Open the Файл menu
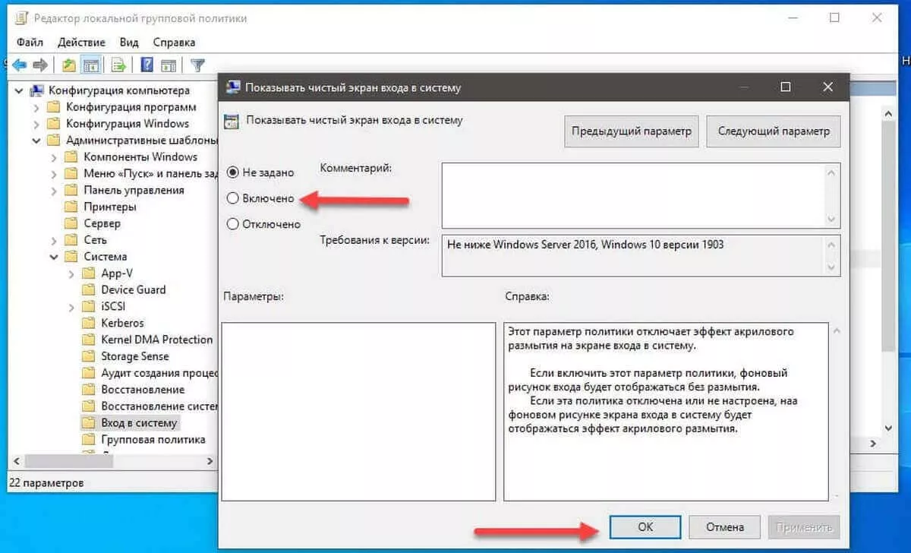 point(30,43)
